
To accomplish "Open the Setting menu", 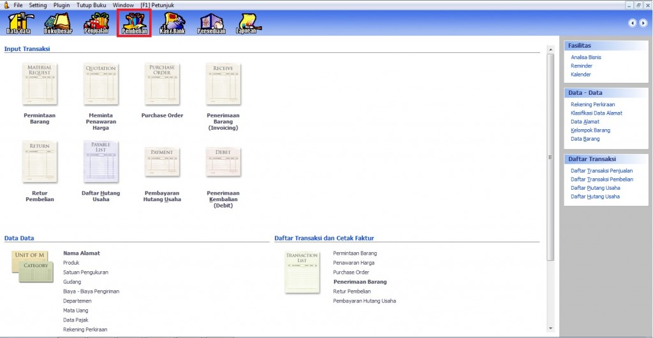I will pyautogui.click(x=38, y=4).
